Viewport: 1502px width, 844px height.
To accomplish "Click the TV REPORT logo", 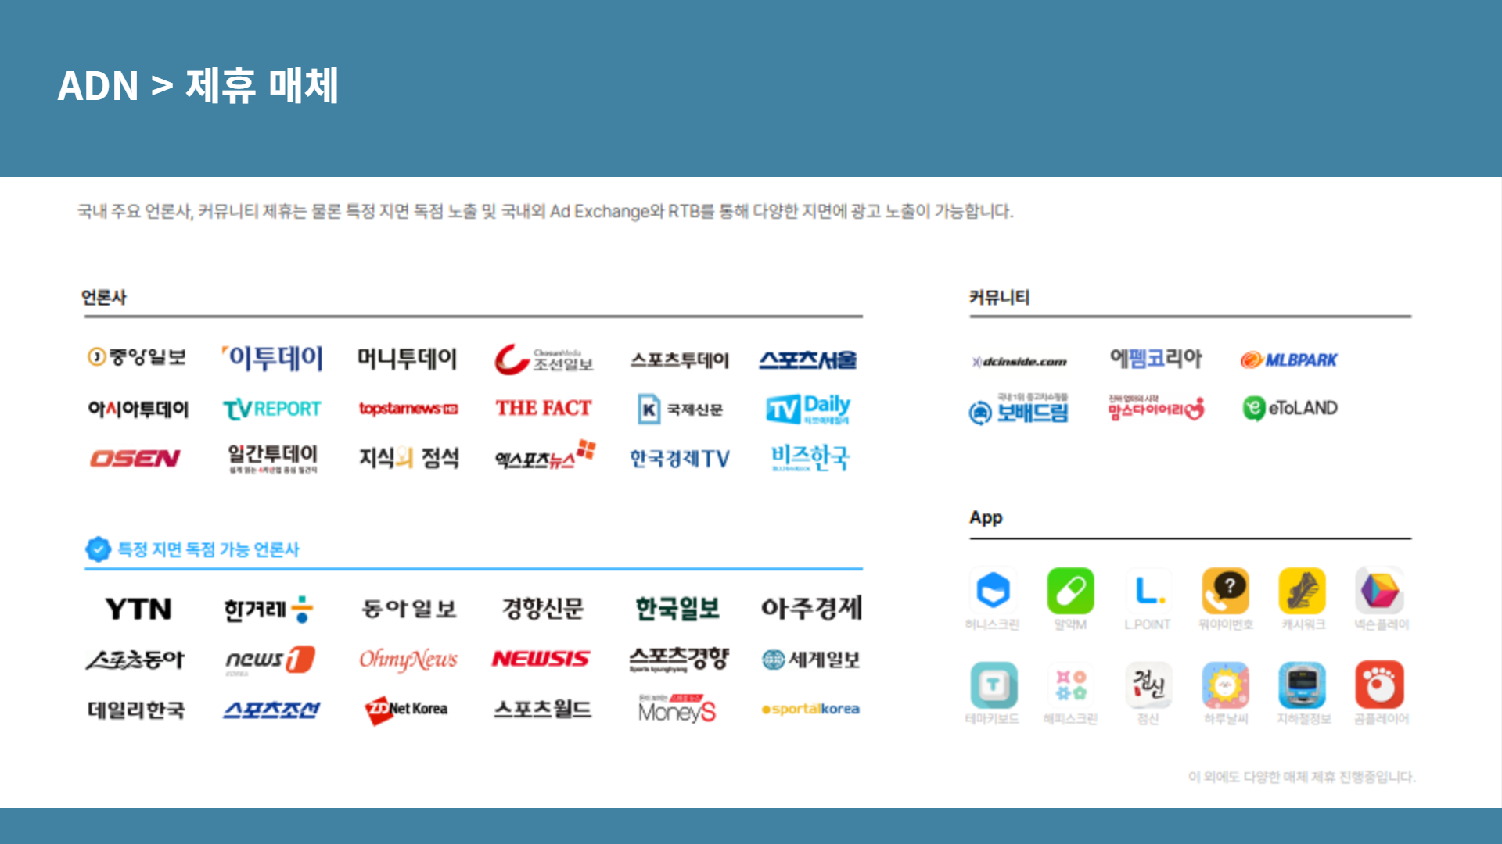I will tap(272, 409).
